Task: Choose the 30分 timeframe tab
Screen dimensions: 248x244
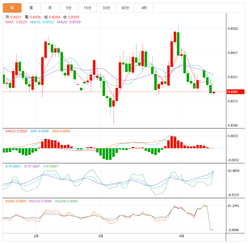Action: point(106,8)
